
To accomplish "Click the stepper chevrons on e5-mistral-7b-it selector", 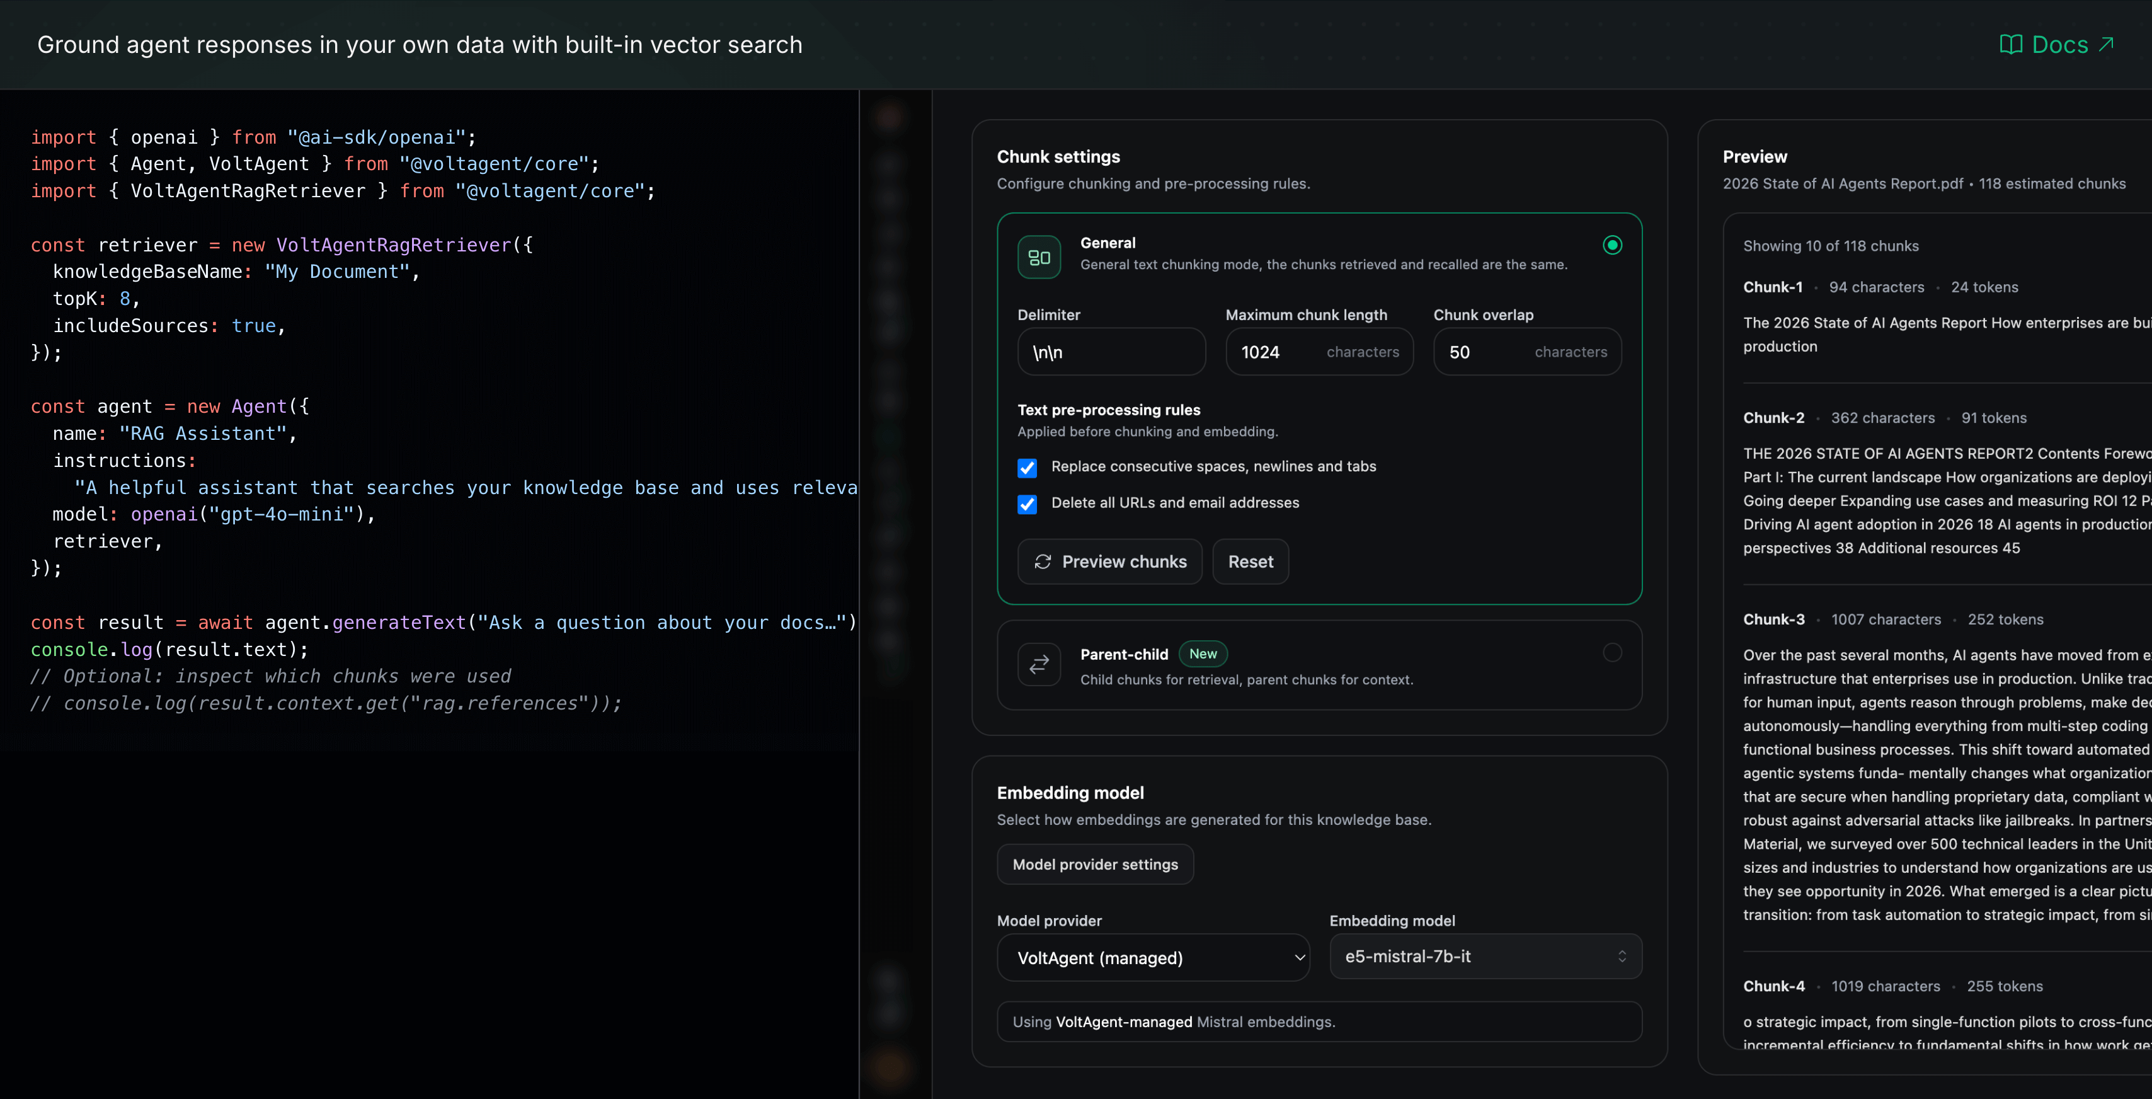I will click(1623, 956).
